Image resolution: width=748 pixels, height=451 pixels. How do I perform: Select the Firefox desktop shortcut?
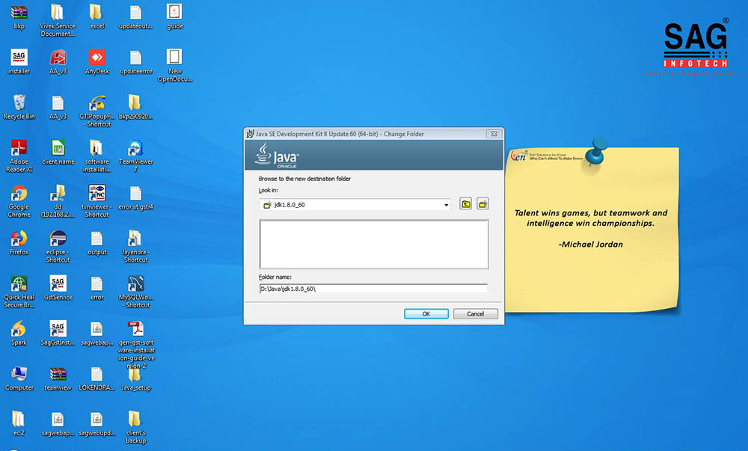click(x=19, y=239)
